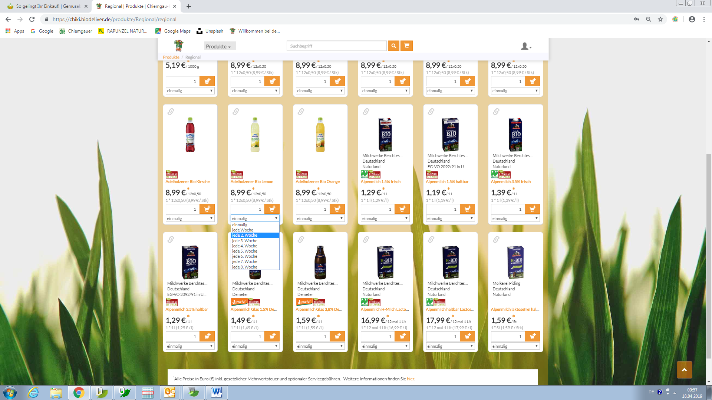Image resolution: width=712 pixels, height=400 pixels.
Task: Select 'jede 2. Woche' delivery option
Action: [x=255, y=235]
